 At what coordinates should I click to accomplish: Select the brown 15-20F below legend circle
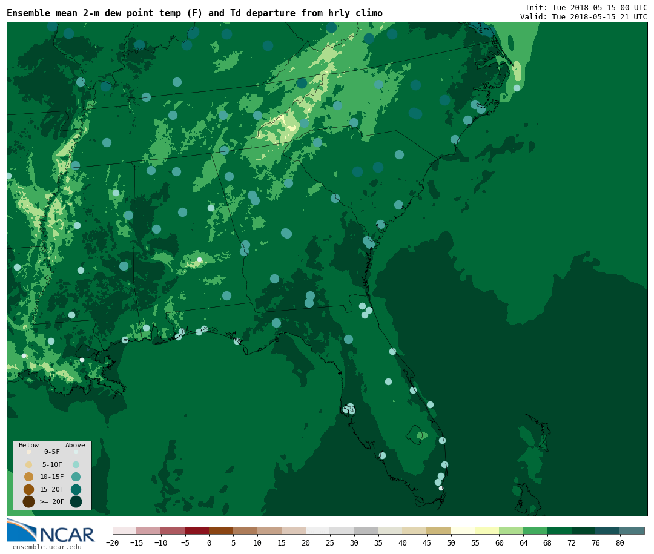(28, 489)
